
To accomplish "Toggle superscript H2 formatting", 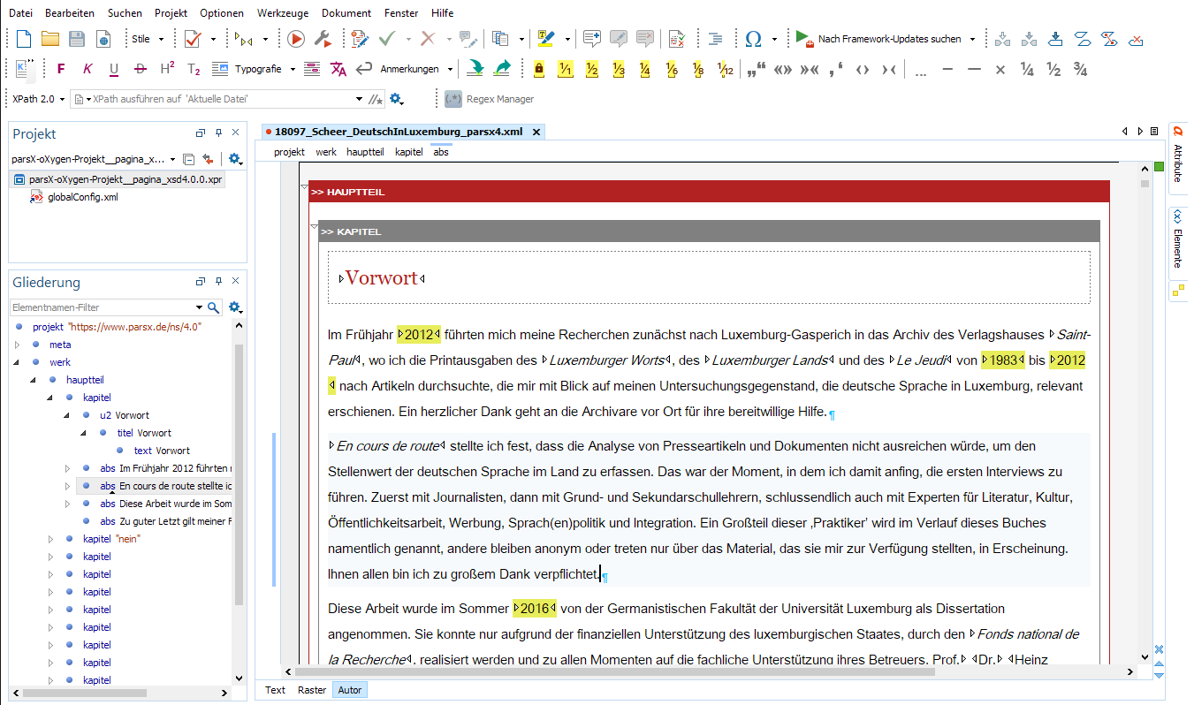I will (x=167, y=69).
